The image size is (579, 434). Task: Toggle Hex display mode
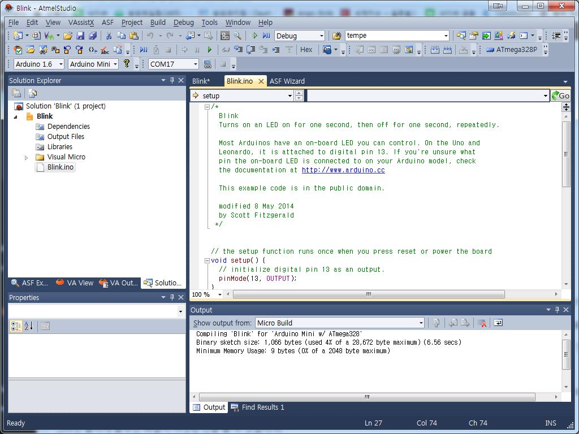[x=306, y=50]
